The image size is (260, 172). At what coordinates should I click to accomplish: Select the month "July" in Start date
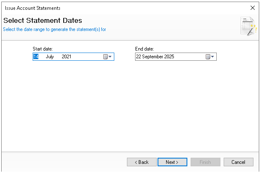50,57
